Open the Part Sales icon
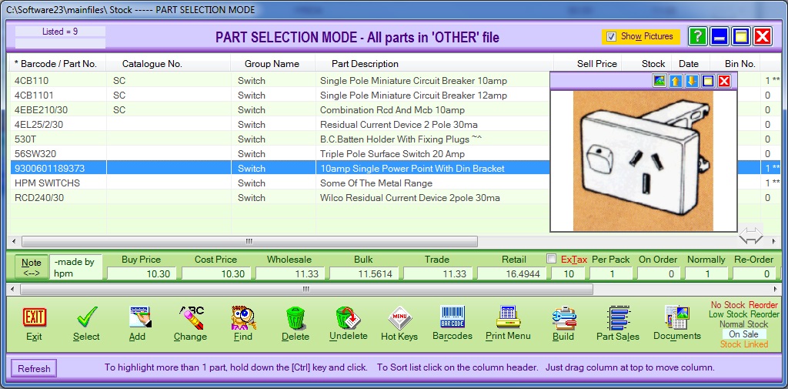 point(618,318)
